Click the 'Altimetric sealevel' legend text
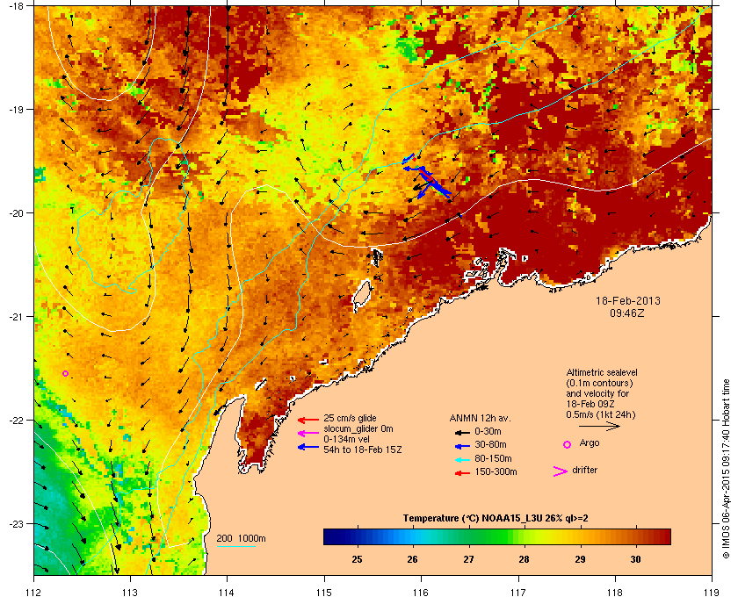 [602, 372]
